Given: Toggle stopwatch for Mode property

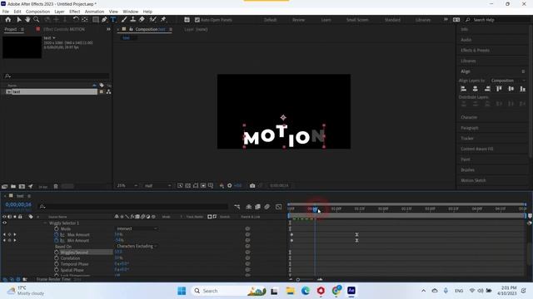Looking at the screenshot, I should pyautogui.click(x=57, y=229).
